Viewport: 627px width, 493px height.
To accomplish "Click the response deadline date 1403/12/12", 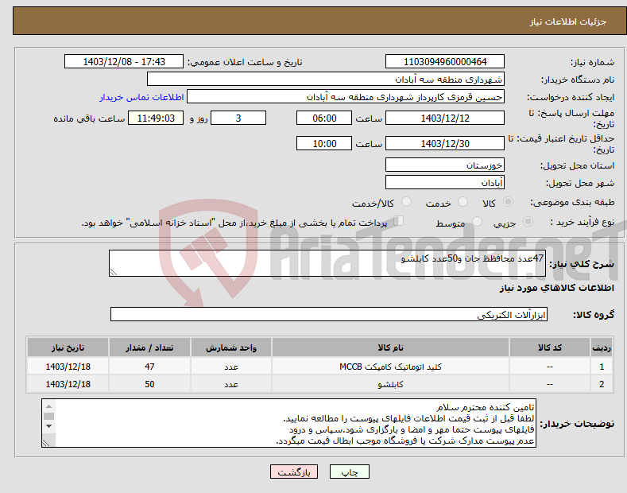I will pos(445,118).
